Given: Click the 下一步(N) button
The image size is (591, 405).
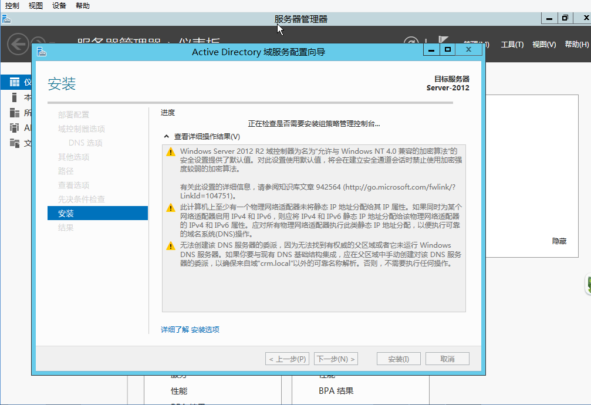Looking at the screenshot, I should point(336,359).
